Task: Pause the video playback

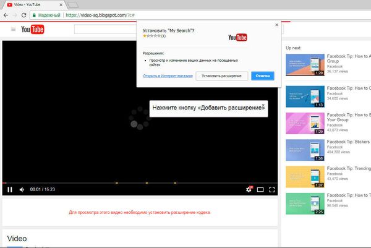Action: (x=9, y=189)
